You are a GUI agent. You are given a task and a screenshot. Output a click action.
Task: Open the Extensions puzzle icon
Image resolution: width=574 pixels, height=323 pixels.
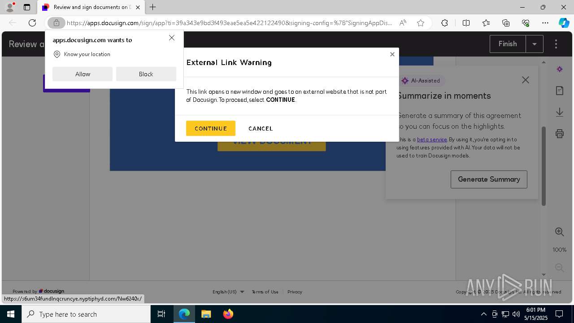click(x=444, y=23)
